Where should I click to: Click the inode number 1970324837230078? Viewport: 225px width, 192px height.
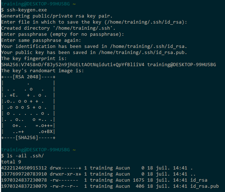[x=24, y=180]
